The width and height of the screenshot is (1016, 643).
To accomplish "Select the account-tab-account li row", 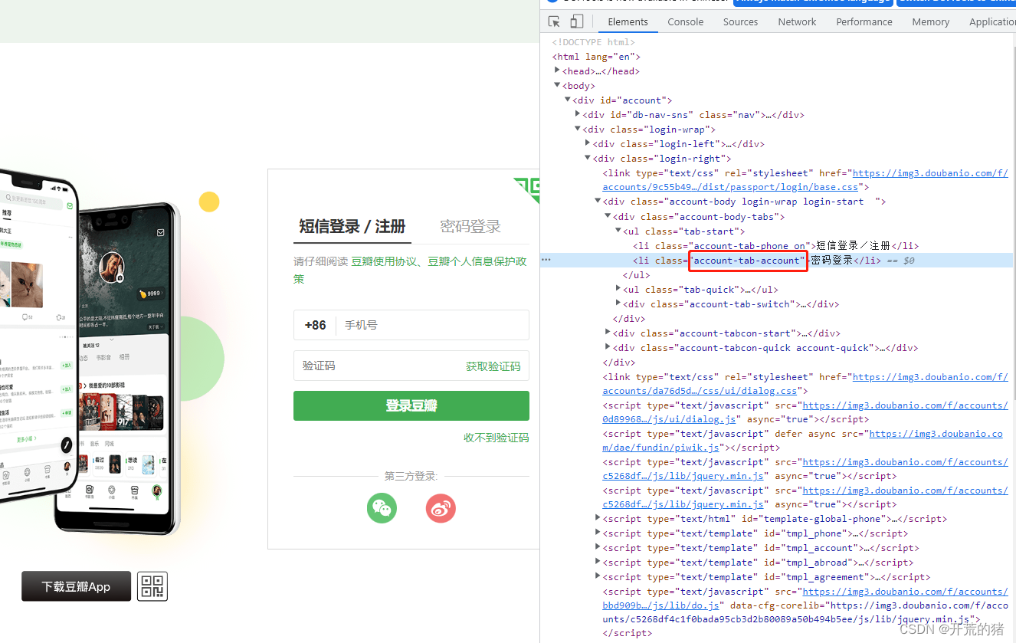I will click(776, 261).
